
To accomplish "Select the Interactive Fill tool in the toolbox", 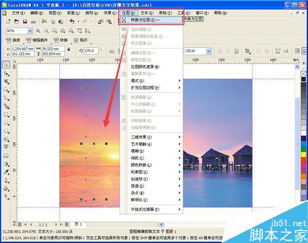I will tap(6, 197).
